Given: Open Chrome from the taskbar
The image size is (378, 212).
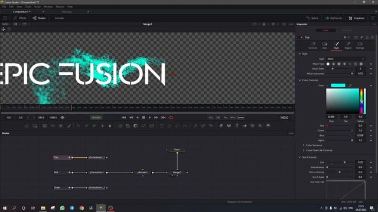Looking at the screenshot, I should [82, 208].
